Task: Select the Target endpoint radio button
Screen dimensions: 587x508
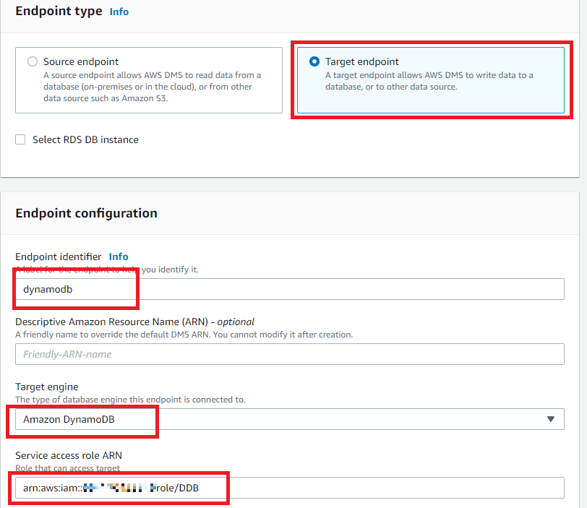Action: (x=314, y=62)
